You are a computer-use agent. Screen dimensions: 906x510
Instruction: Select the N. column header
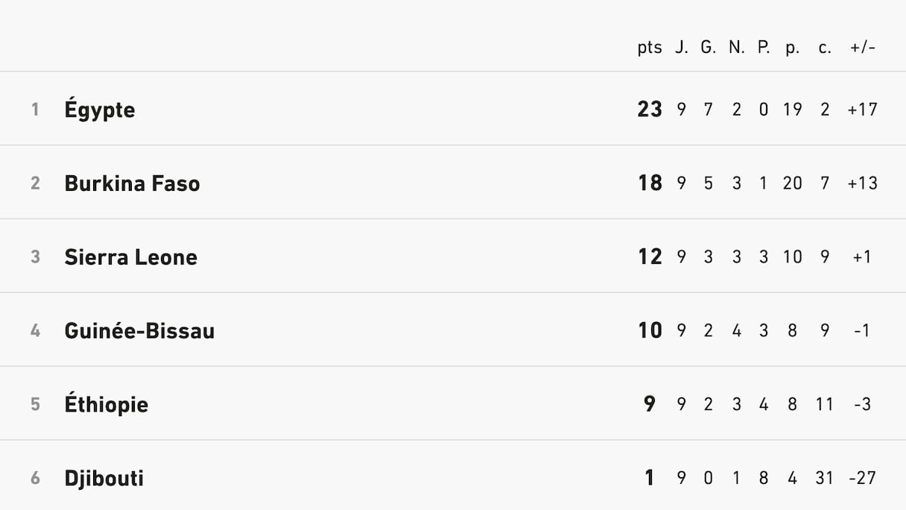[x=737, y=48]
